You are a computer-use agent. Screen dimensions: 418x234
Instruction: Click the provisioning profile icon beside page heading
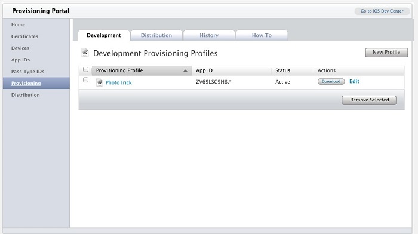[x=85, y=53]
